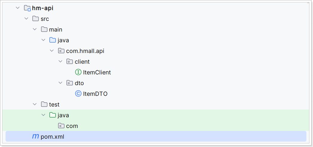Click the client package icon
Screen dimensions: 313x147
pos(69,62)
